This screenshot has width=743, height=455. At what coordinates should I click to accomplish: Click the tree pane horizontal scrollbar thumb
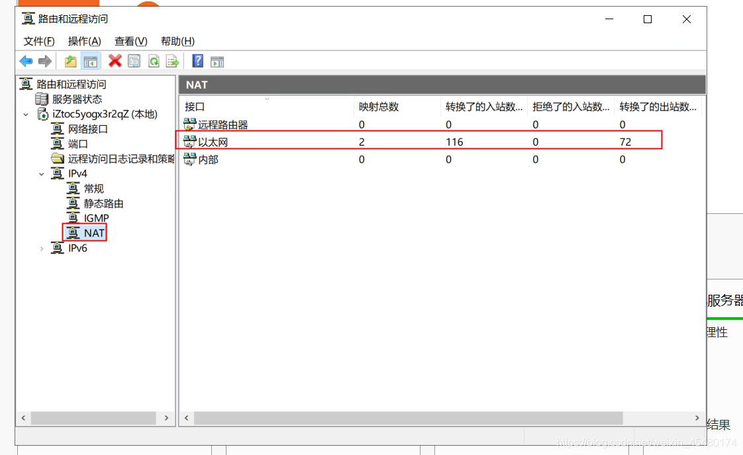click(93, 418)
